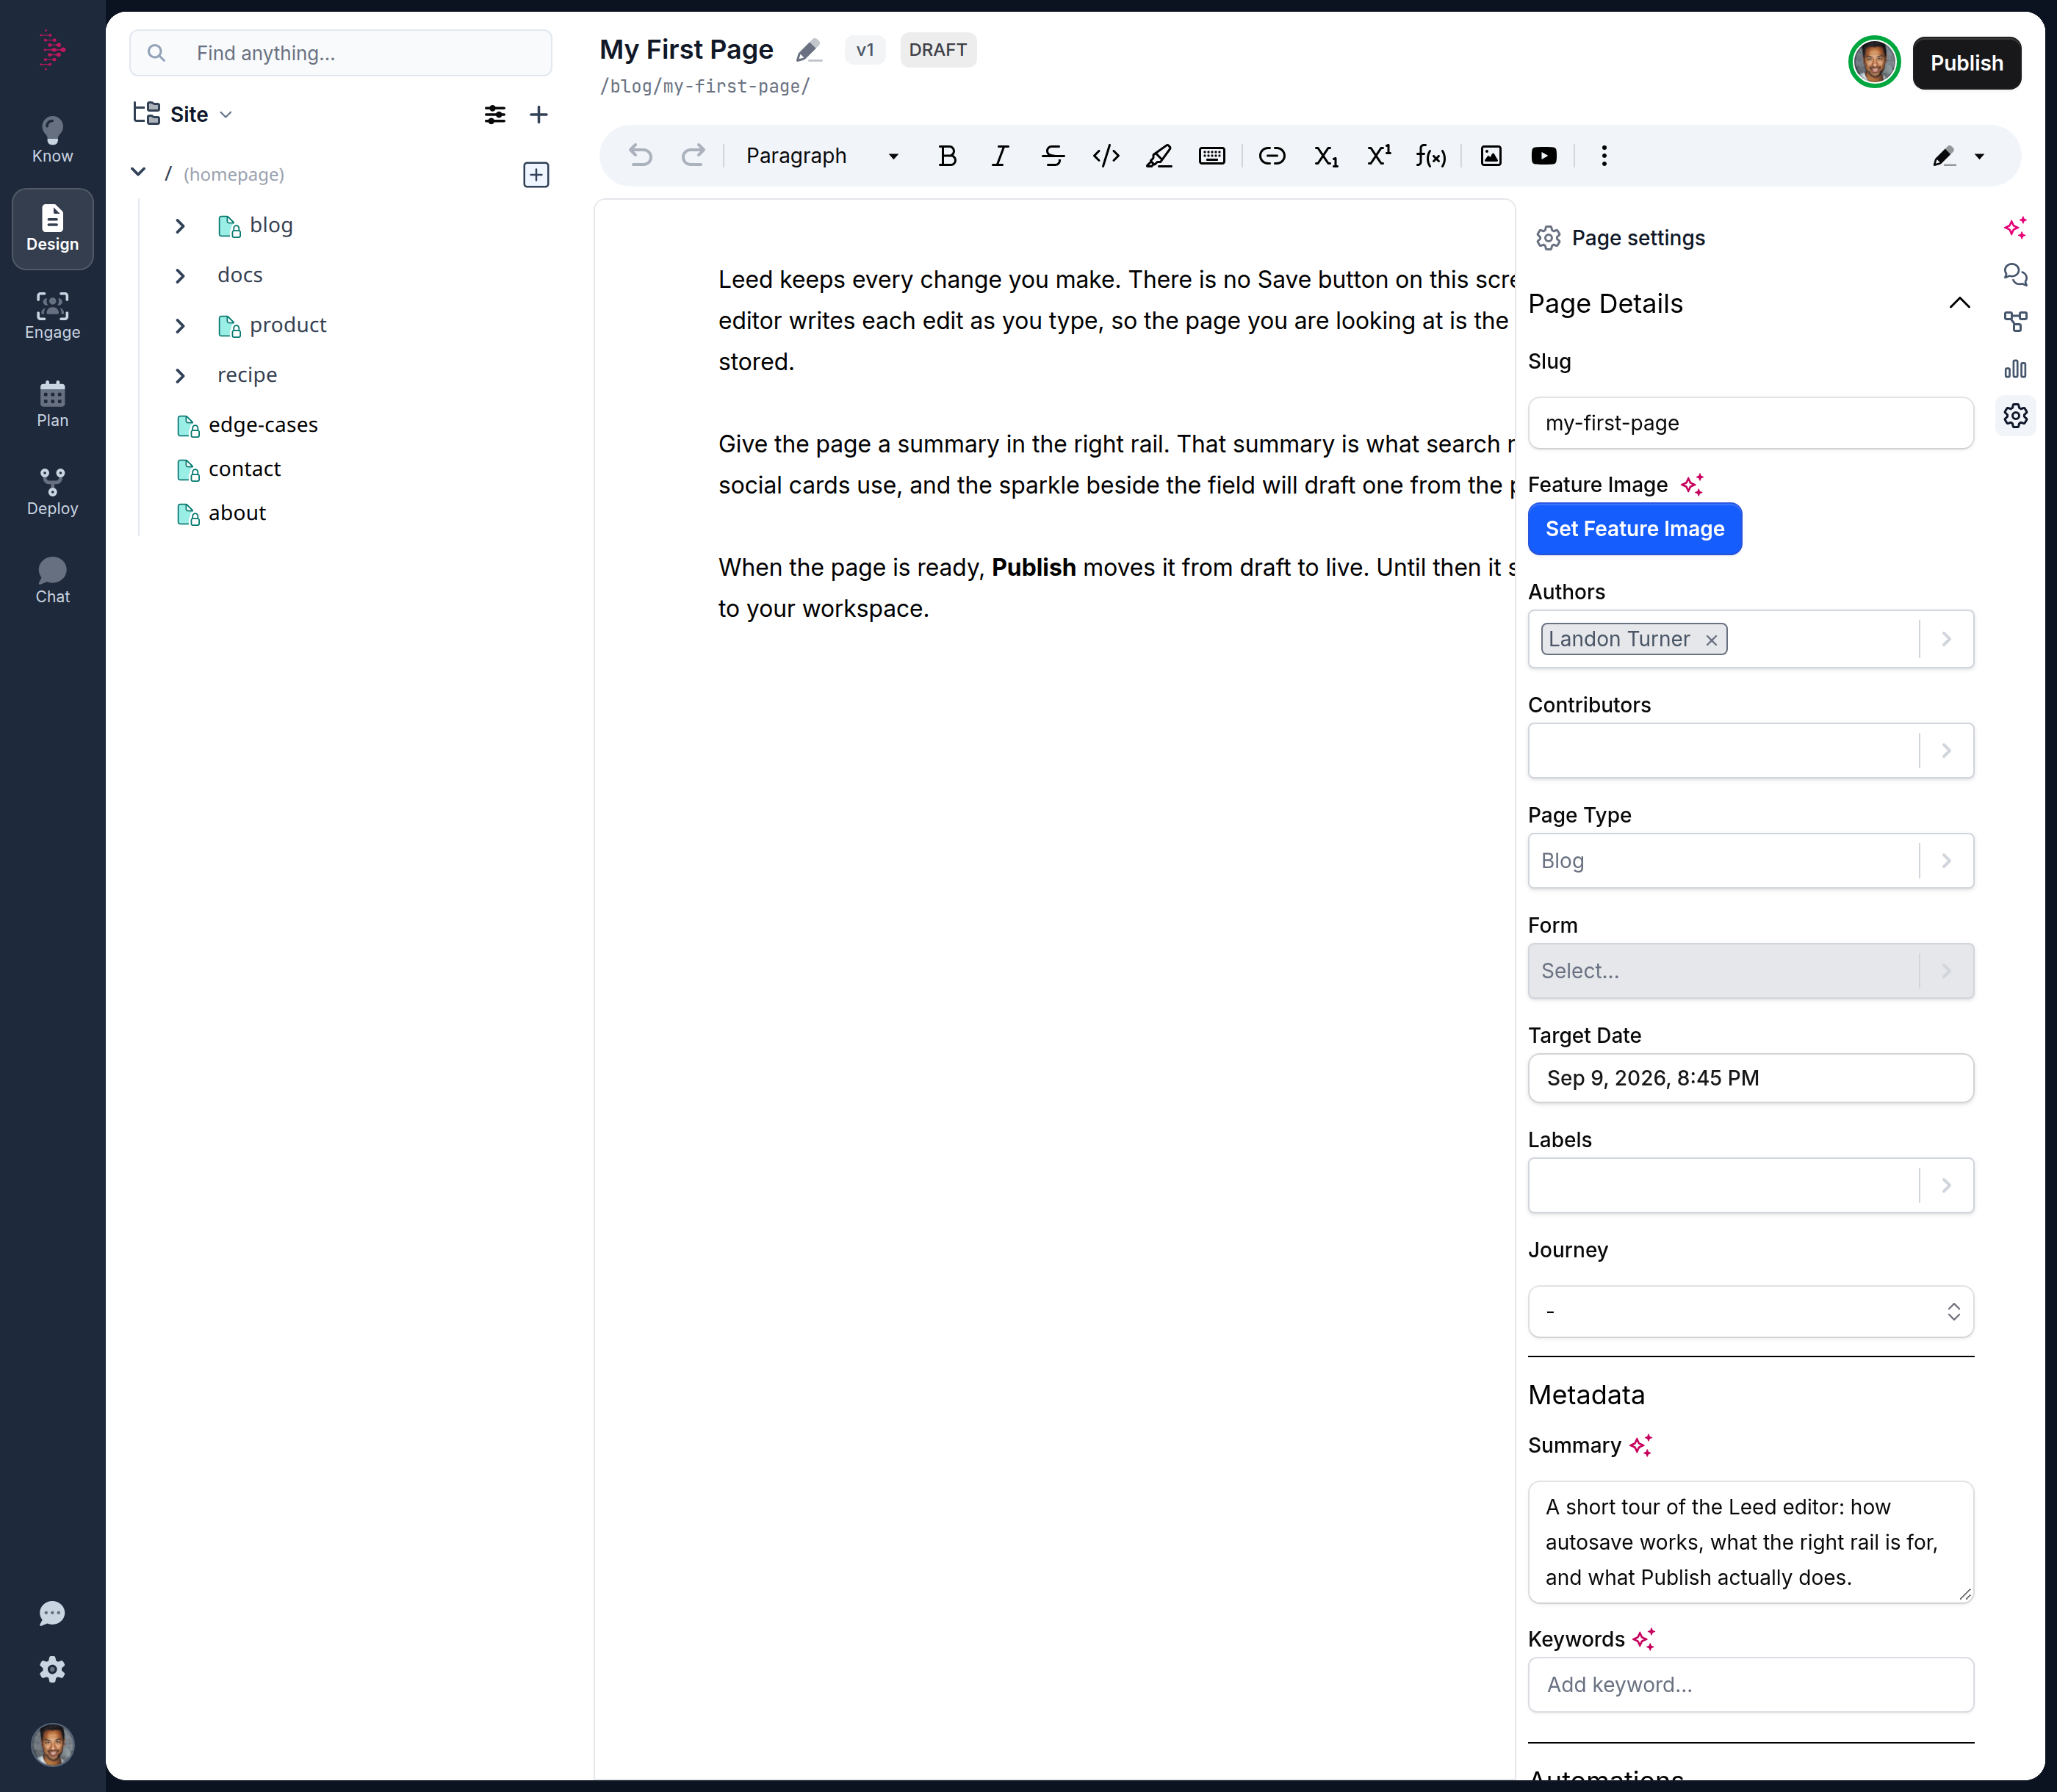Go to the Know section
The image size is (2057, 1792).
click(x=52, y=140)
